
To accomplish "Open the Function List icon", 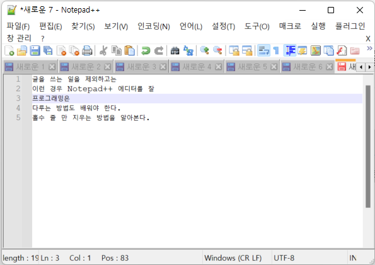I will (342, 50).
